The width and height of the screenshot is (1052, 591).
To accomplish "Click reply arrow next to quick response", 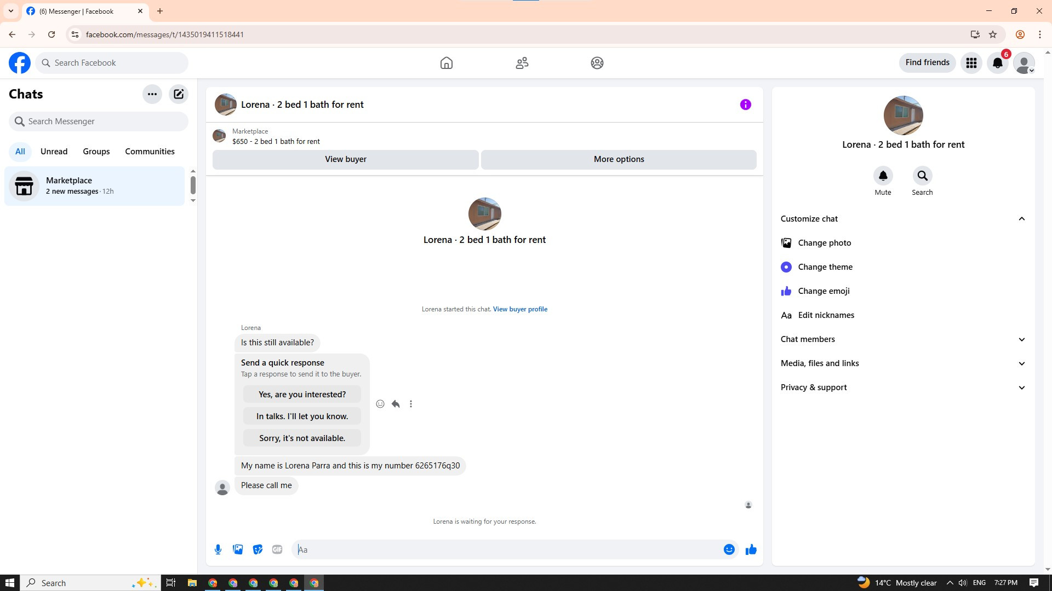I will [396, 404].
